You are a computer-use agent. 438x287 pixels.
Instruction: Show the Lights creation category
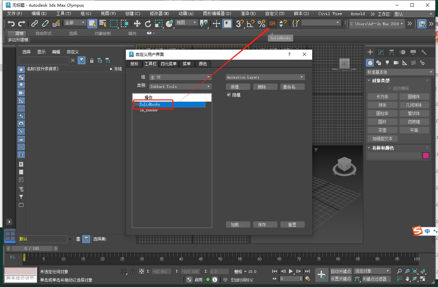click(x=387, y=63)
